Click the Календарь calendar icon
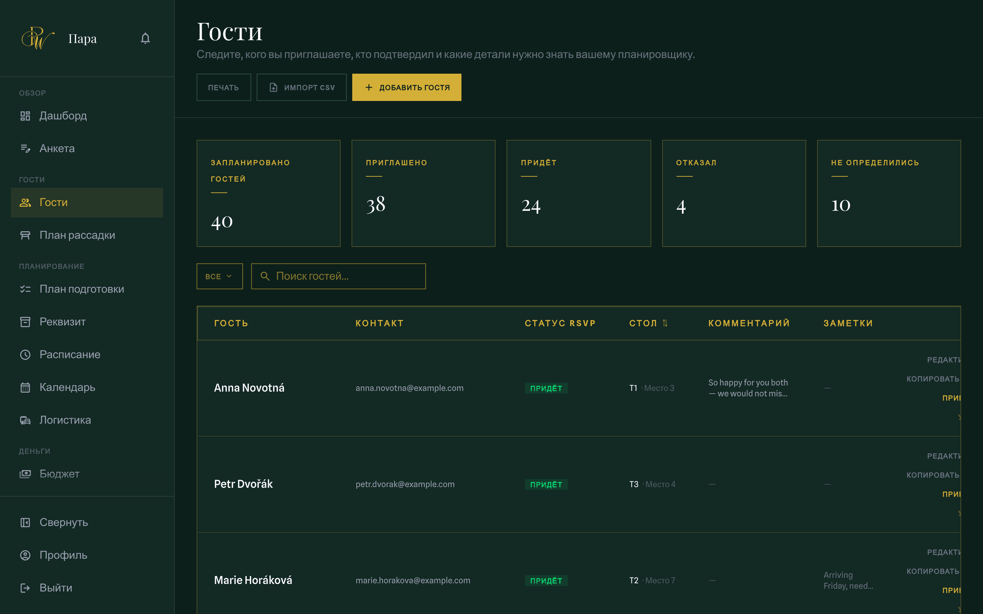Image resolution: width=983 pixels, height=614 pixels. click(x=25, y=388)
